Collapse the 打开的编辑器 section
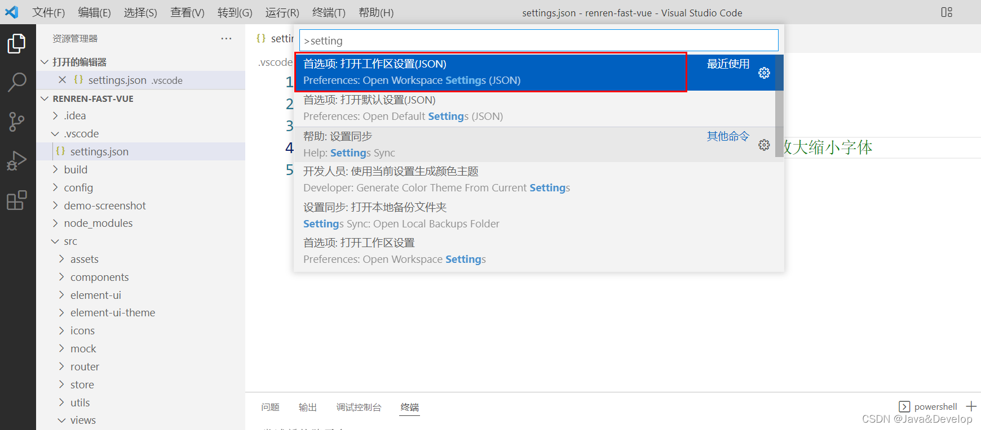The height and width of the screenshot is (430, 981). pos(45,62)
